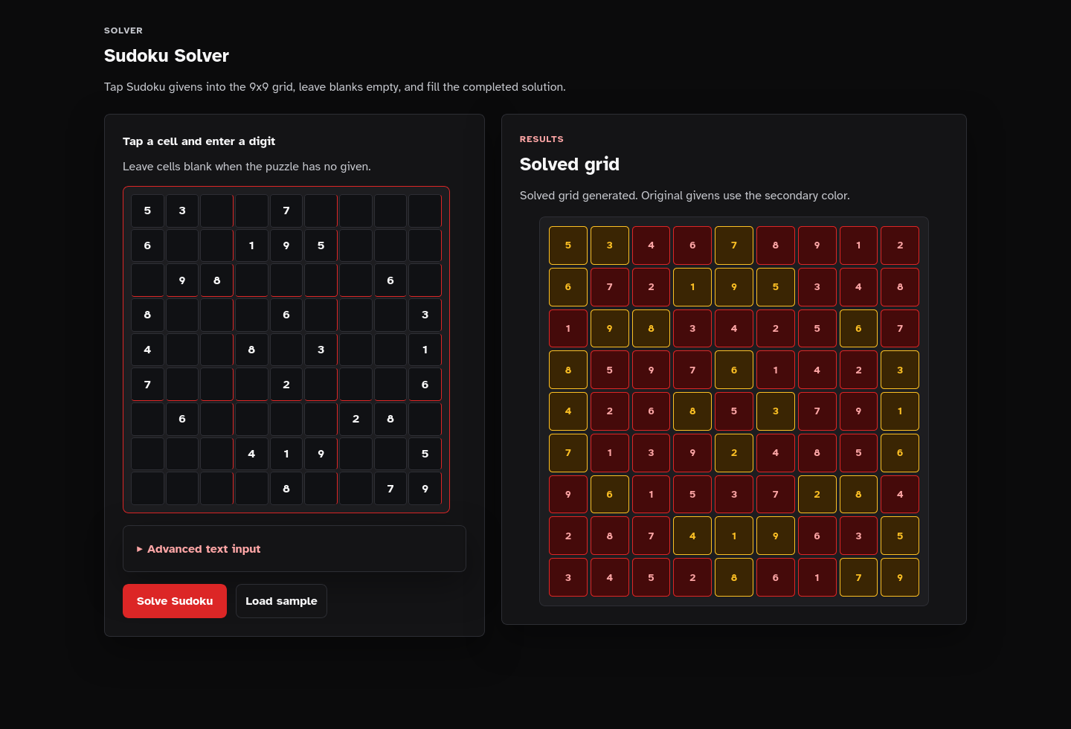Image resolution: width=1071 pixels, height=729 pixels.
Task: Select input grid cell with 3 in row 5
Action: click(321, 350)
